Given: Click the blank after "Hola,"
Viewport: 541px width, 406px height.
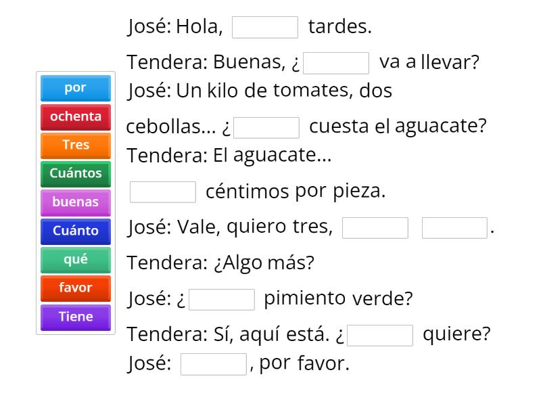Looking at the screenshot, I should (266, 27).
